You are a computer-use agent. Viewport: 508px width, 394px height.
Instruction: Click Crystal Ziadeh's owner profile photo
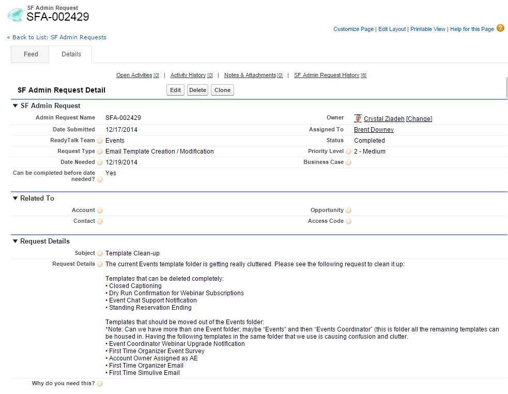tap(358, 118)
